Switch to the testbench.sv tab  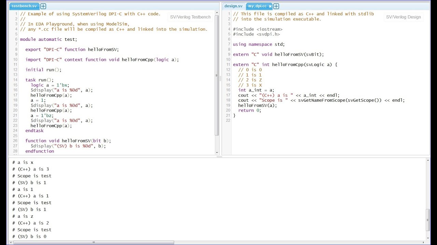pos(24,6)
